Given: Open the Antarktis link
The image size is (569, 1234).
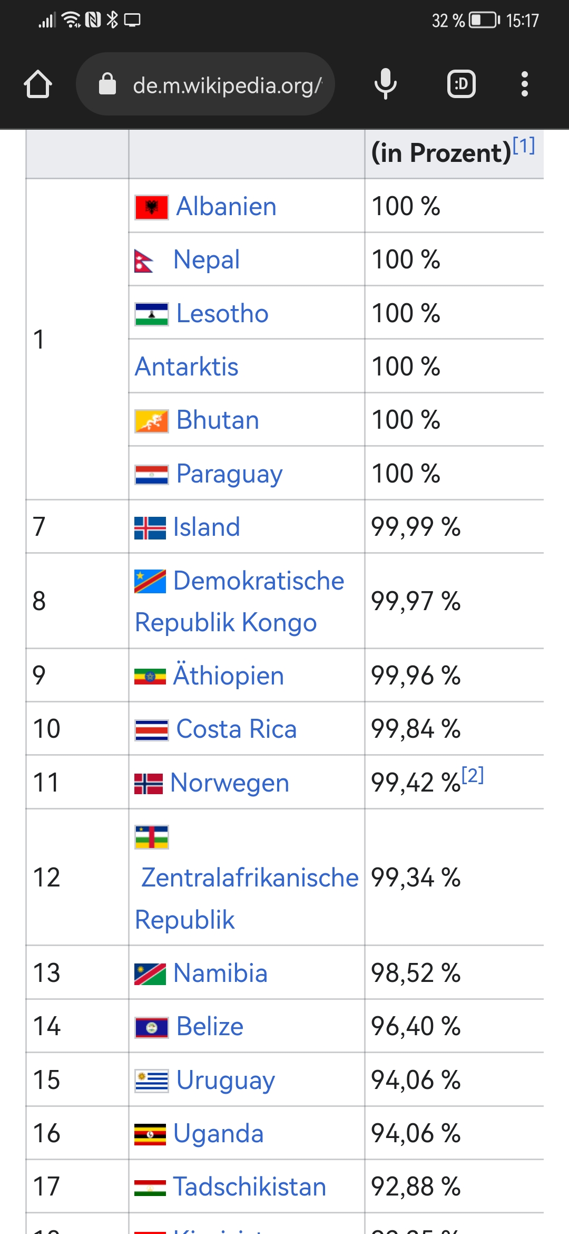Looking at the screenshot, I should click(x=187, y=367).
